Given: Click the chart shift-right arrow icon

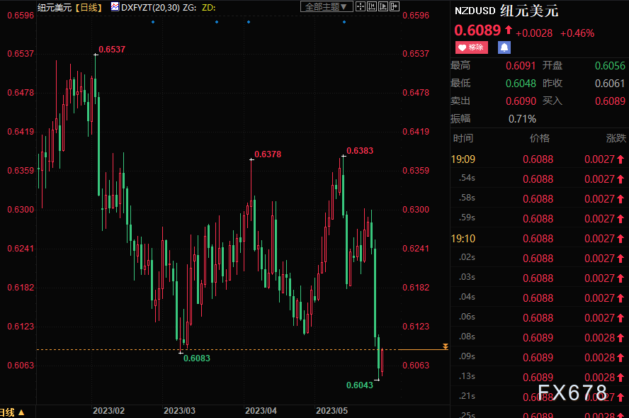Looking at the screenshot, I should click(395, 6).
